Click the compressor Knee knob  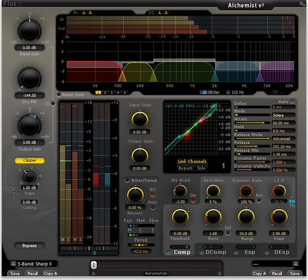coord(279,217)
